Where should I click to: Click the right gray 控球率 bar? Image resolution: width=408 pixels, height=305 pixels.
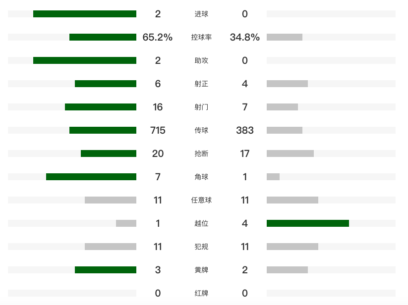pyautogui.click(x=285, y=37)
